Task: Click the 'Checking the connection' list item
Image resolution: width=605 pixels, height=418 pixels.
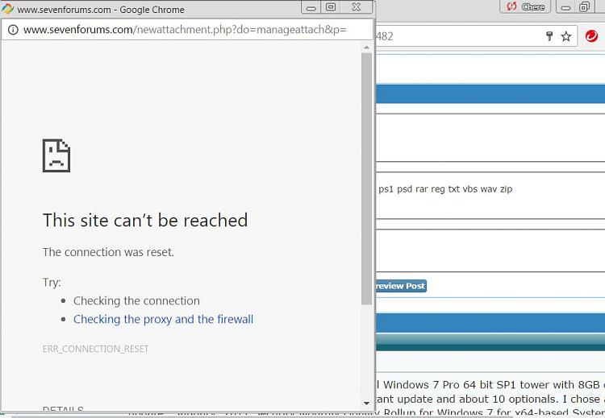Action: (x=136, y=301)
